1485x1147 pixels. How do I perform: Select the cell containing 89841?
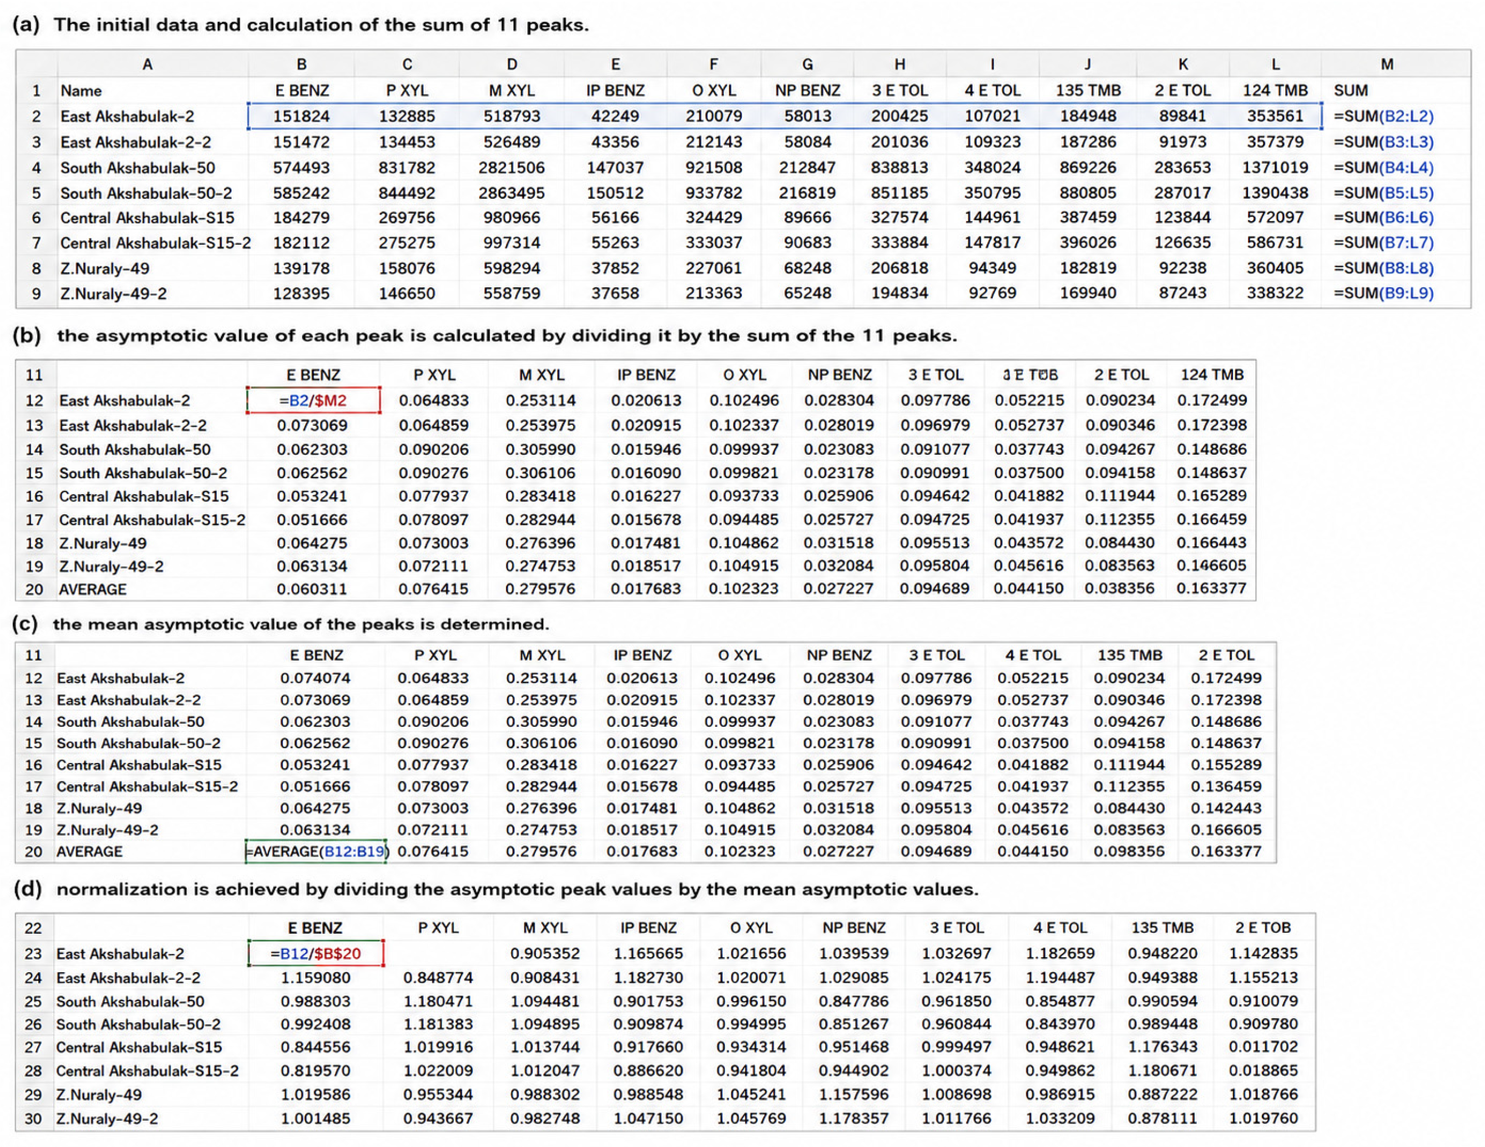click(1182, 116)
